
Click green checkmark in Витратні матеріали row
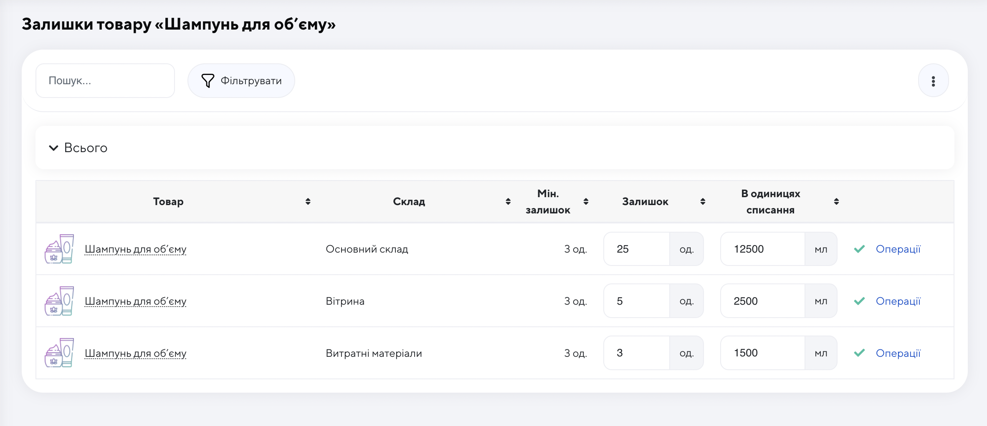[x=859, y=353]
